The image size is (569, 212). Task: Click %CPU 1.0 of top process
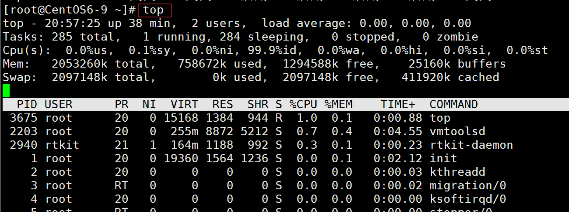pos(307,118)
